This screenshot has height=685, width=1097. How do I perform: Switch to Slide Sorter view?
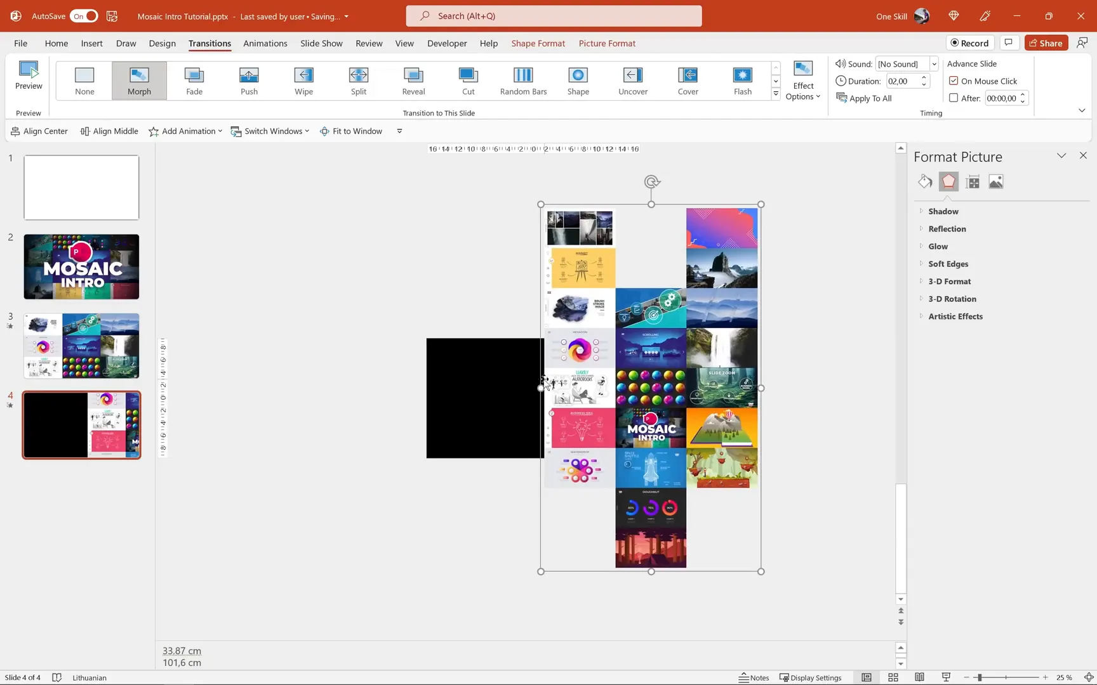893,677
